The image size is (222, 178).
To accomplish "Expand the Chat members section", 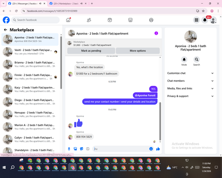I will point(190,81).
